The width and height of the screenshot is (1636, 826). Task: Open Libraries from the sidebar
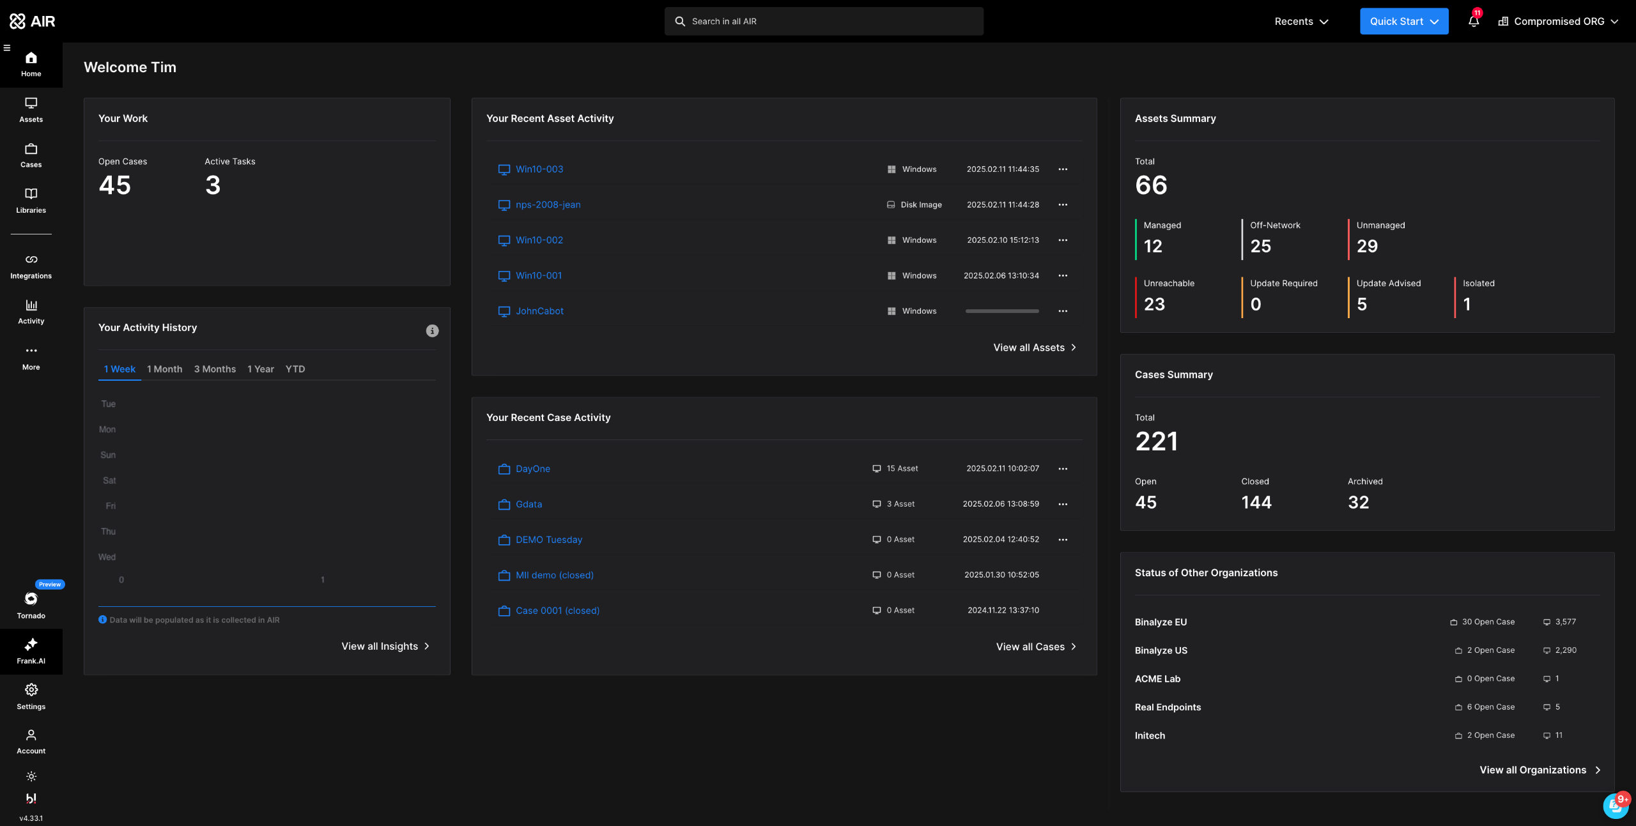31,201
